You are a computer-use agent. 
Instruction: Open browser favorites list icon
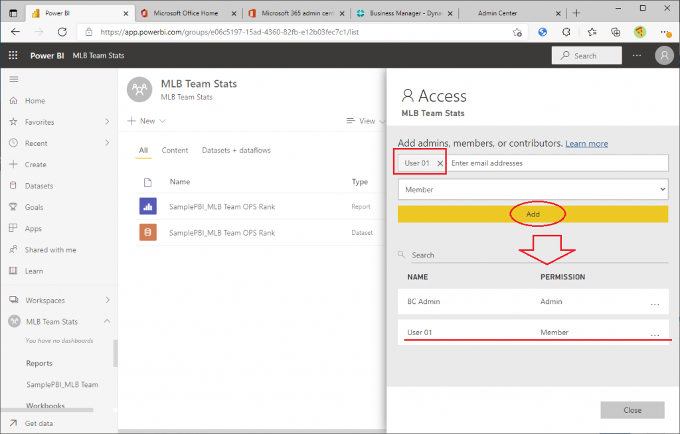point(592,32)
